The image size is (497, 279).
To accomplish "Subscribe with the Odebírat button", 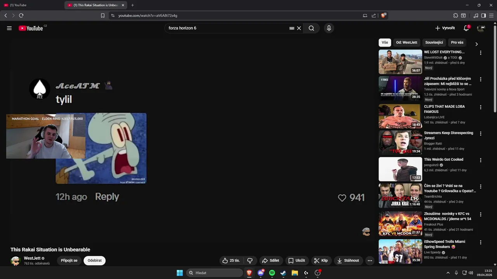I will tap(94, 260).
